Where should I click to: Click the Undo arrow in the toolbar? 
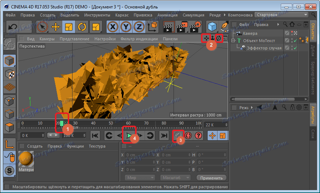(13, 27)
